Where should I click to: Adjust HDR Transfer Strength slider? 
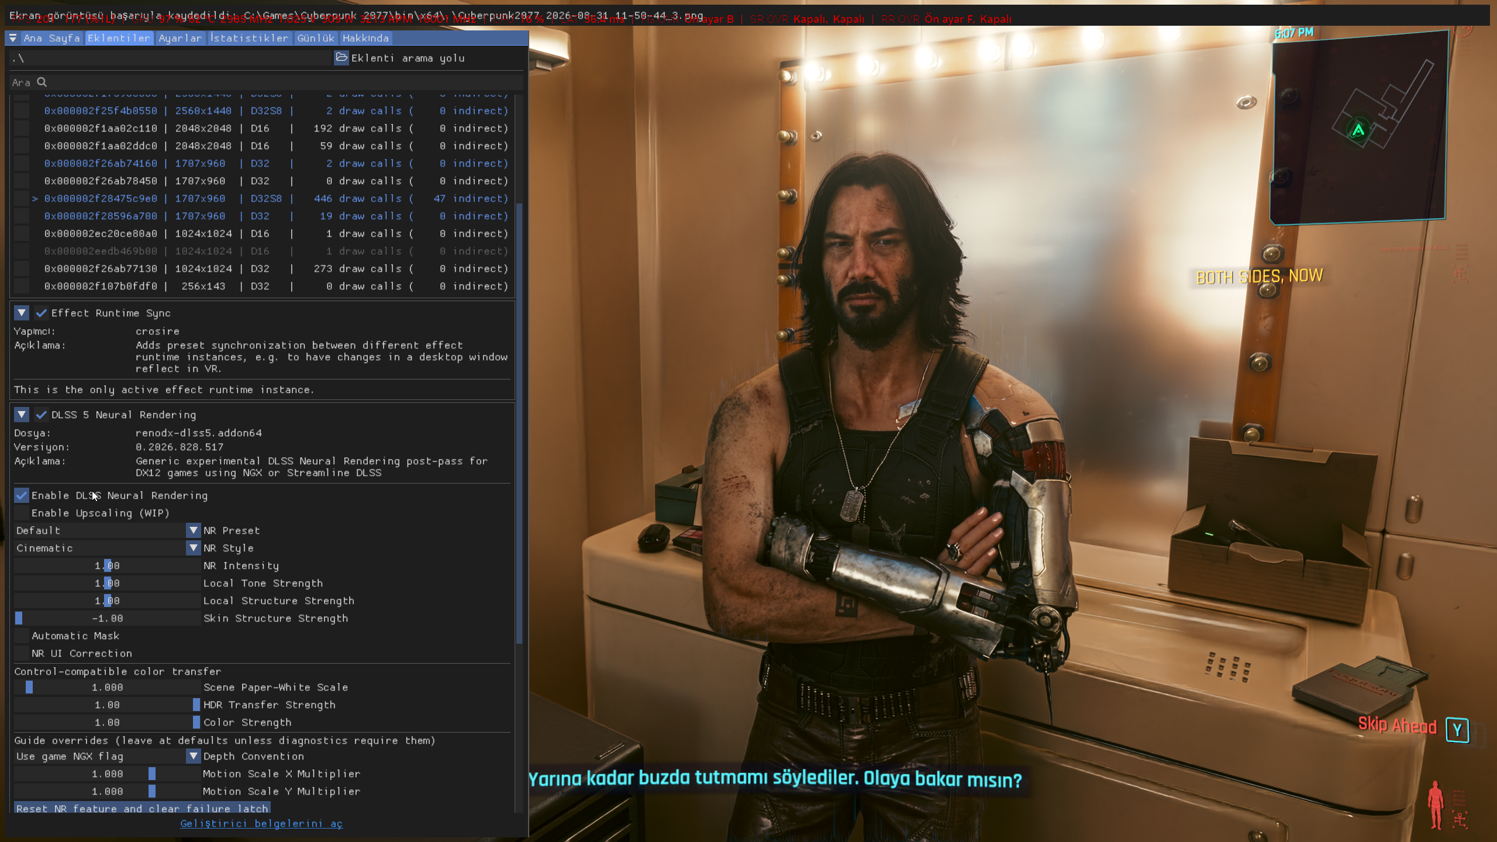pyautogui.click(x=108, y=705)
